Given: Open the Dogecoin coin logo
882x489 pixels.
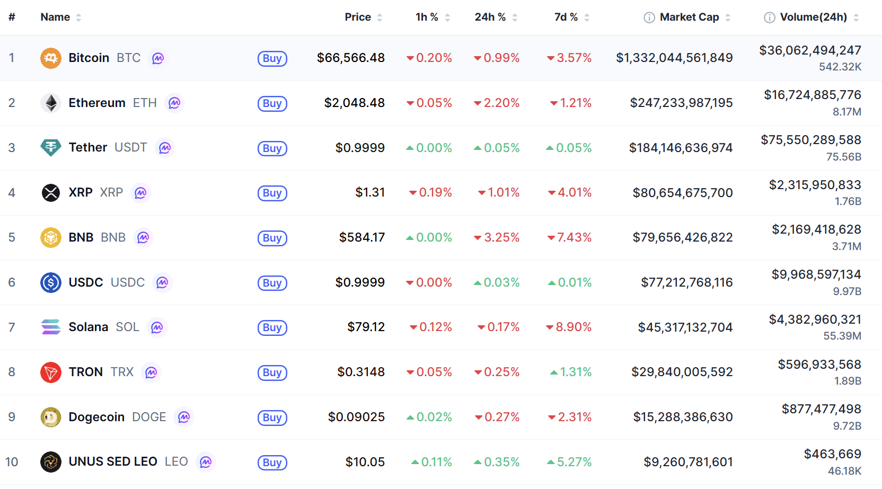Looking at the screenshot, I should pyautogui.click(x=51, y=417).
